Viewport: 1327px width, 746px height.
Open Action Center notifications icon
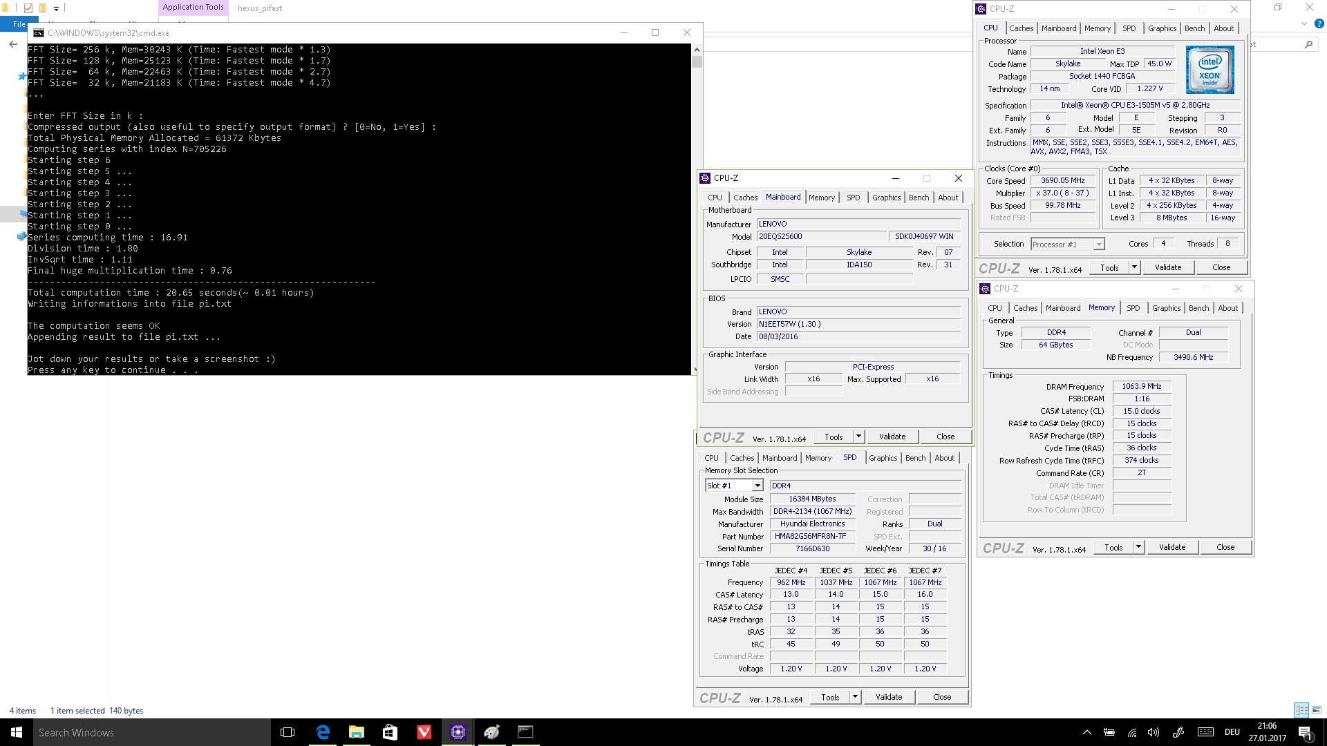click(x=1305, y=732)
